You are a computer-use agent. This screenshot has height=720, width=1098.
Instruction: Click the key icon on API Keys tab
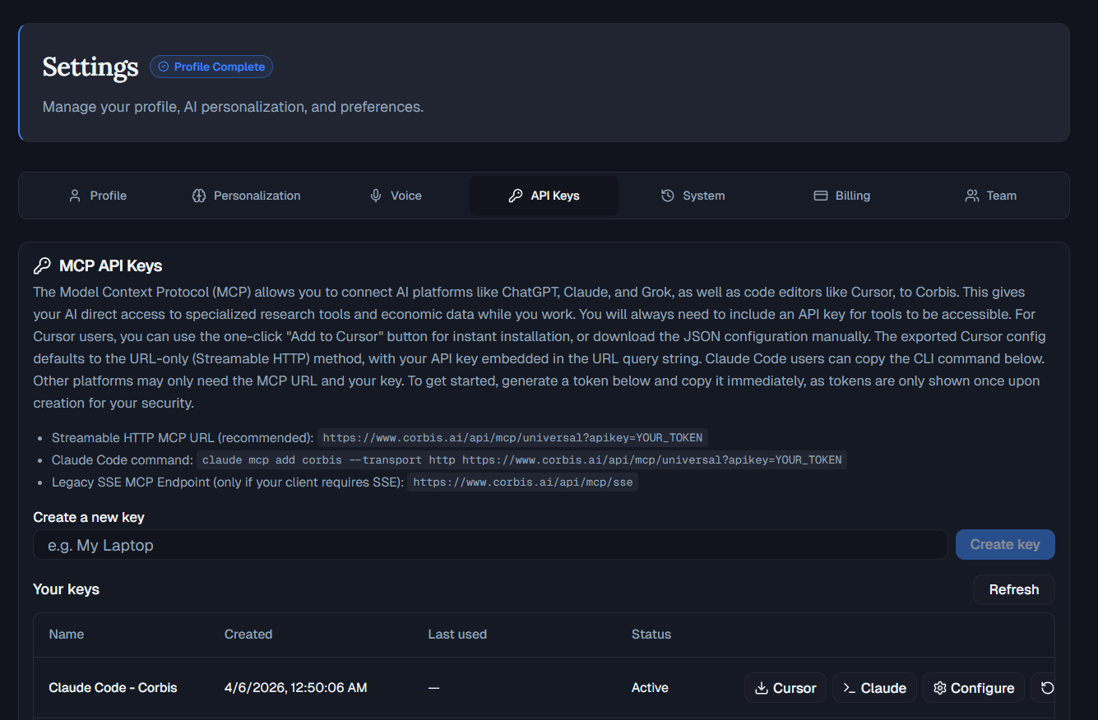click(x=516, y=196)
